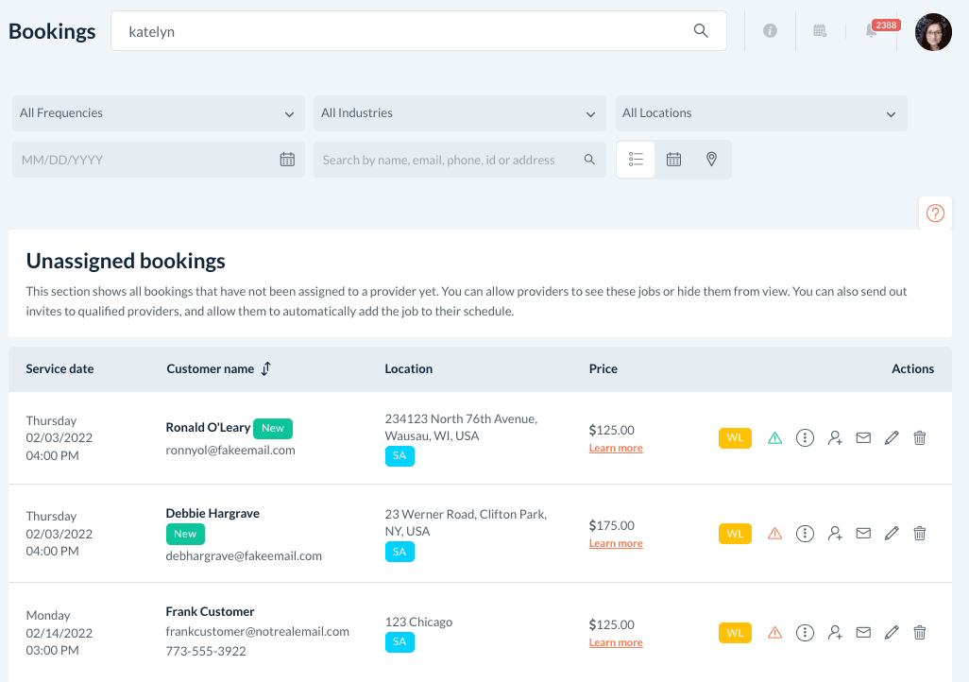The width and height of the screenshot is (969, 682).
Task: Click the orange help question mark icon
Action: 935,213
